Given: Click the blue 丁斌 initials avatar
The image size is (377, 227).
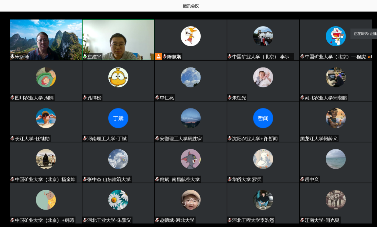Looking at the screenshot, I should [x=118, y=118].
